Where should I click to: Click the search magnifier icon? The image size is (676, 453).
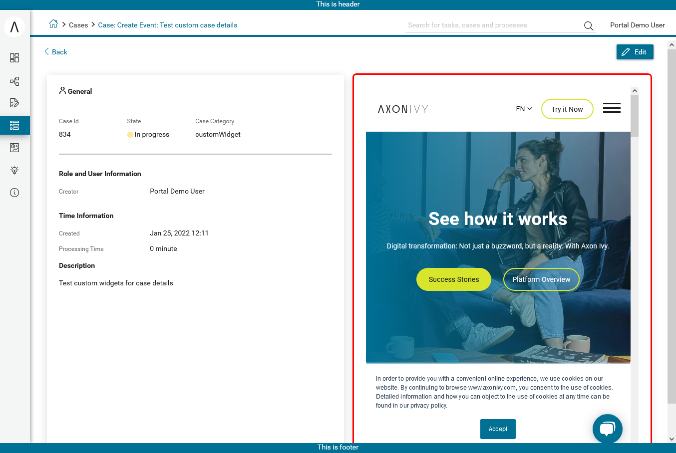589,25
